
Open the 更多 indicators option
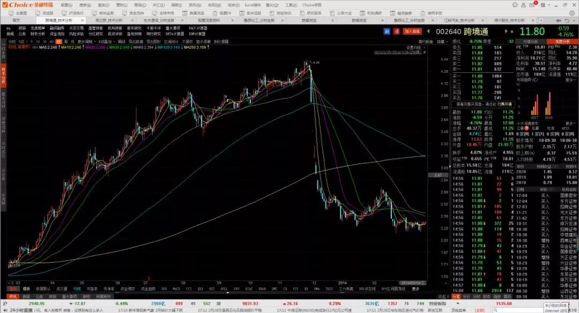(x=416, y=289)
